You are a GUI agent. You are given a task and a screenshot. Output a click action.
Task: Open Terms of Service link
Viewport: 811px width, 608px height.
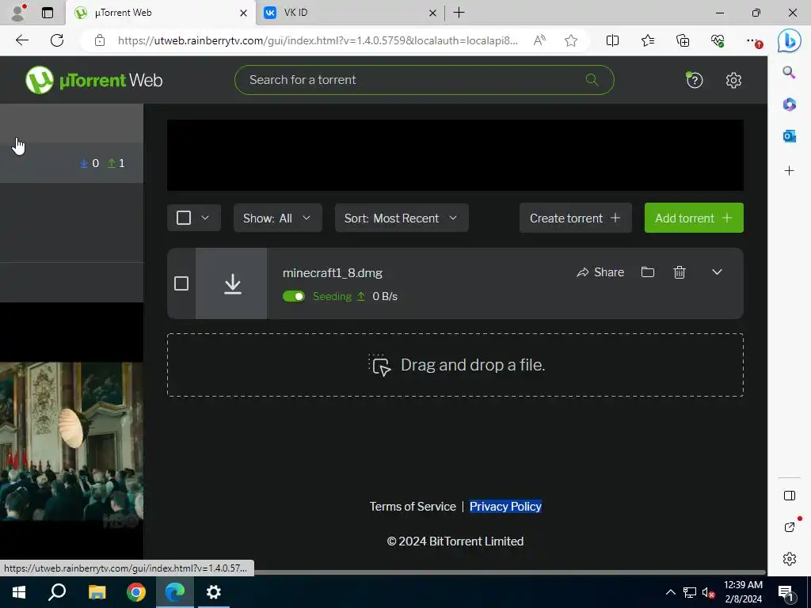pos(413,506)
